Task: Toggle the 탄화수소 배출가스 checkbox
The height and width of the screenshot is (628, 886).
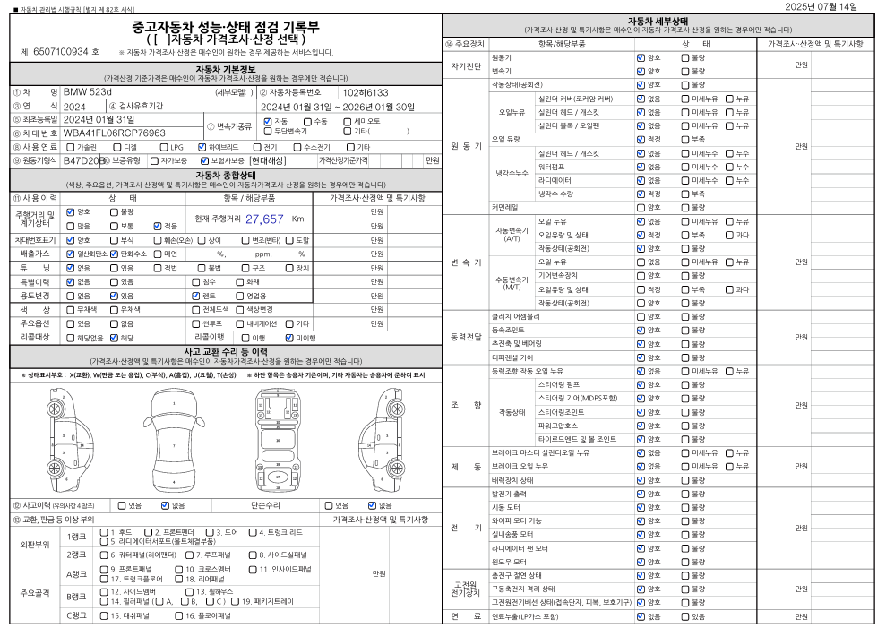Action: click(114, 254)
